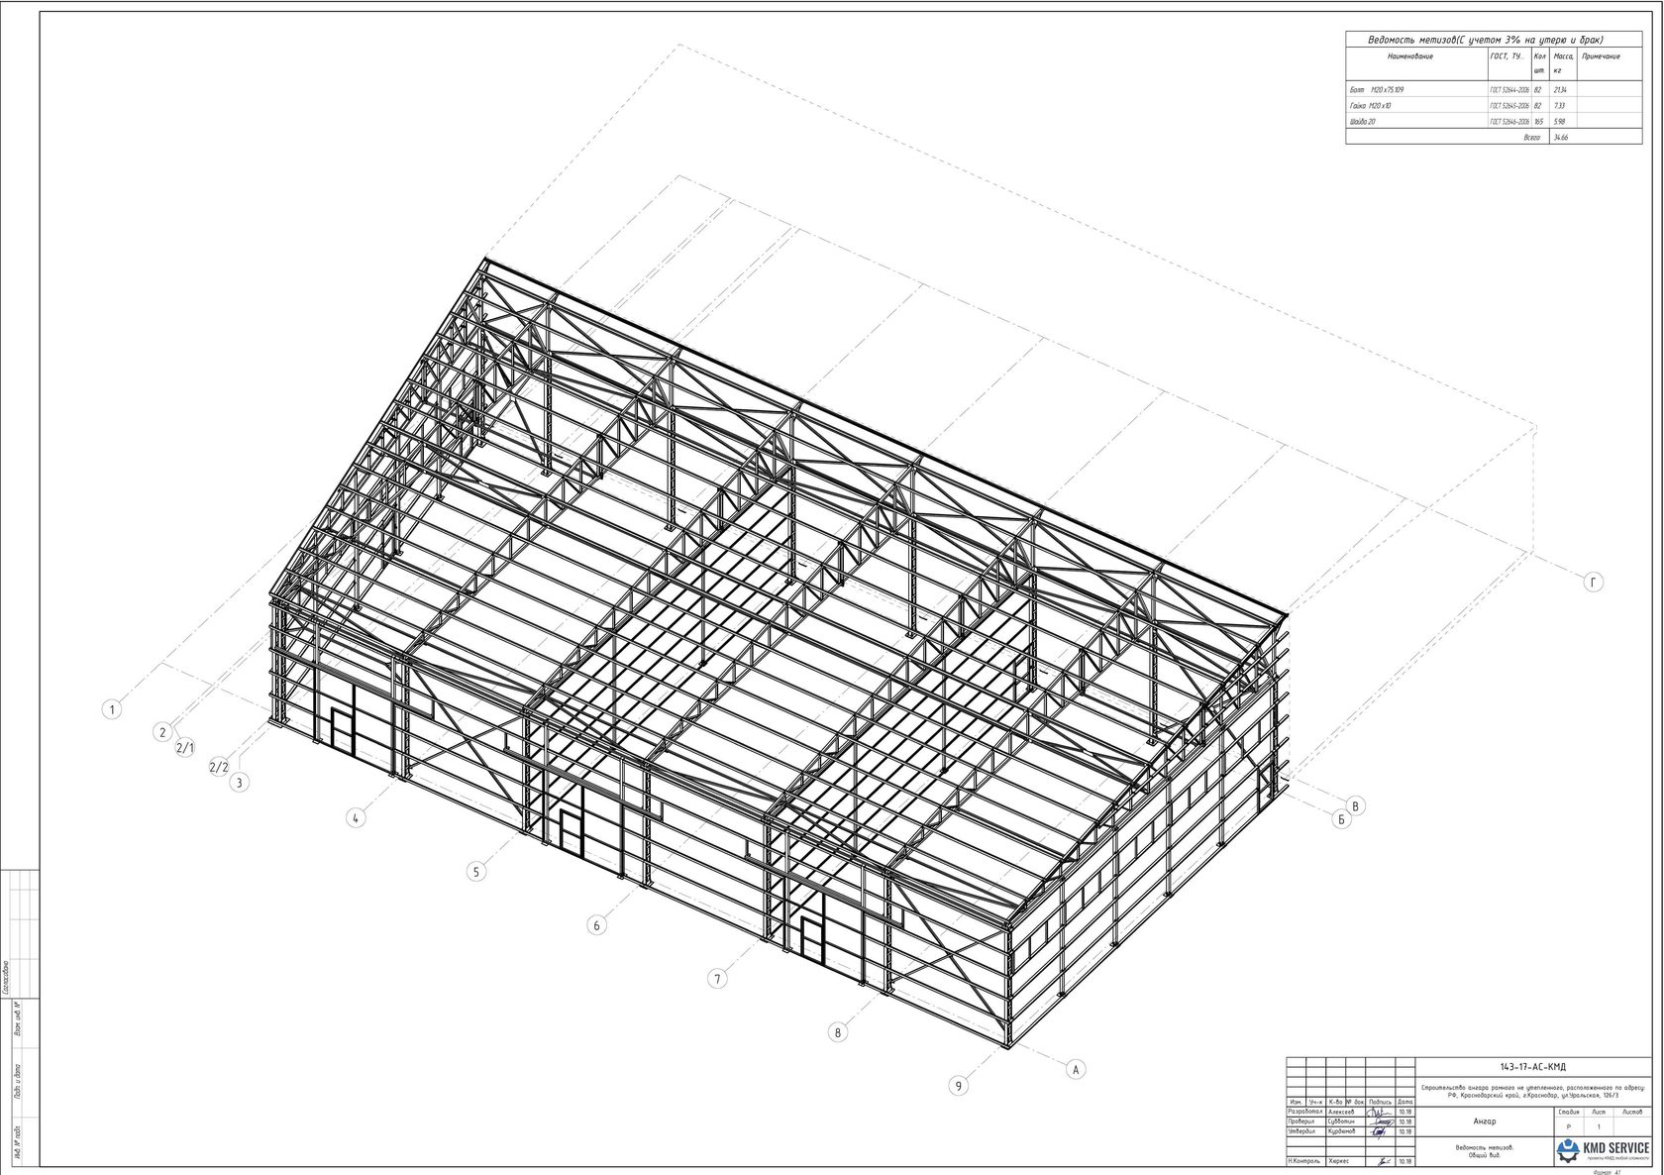Click the 'Наименование' column header
Viewport: 1664px width, 1175px height.
[x=1409, y=56]
